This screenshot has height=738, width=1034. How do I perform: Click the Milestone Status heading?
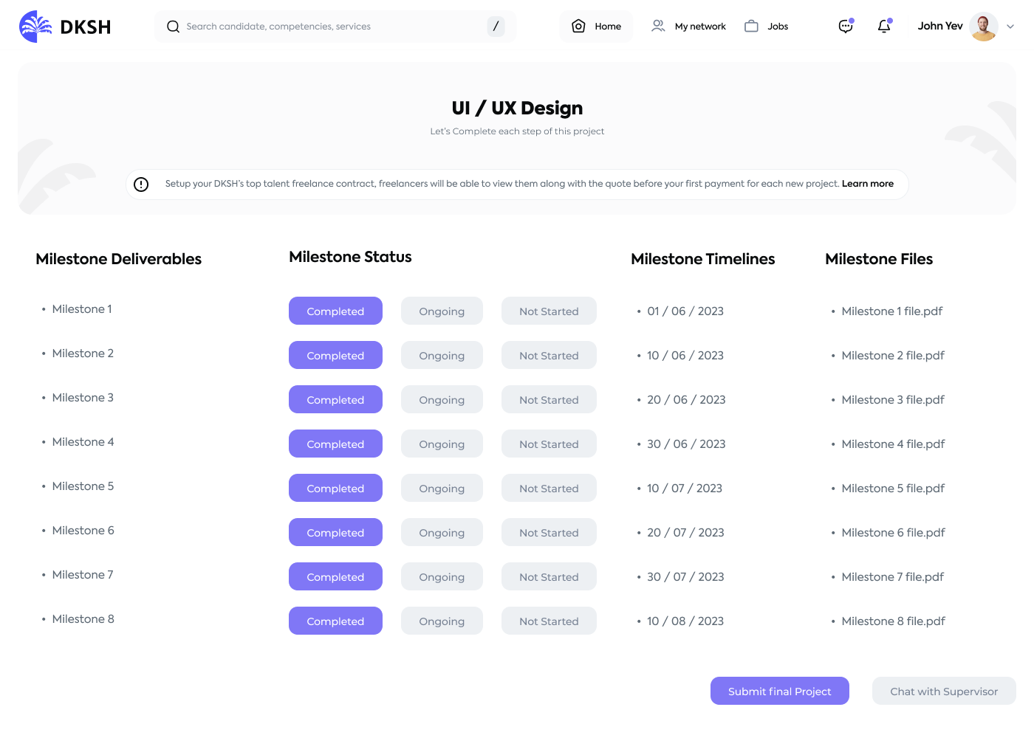coord(350,257)
